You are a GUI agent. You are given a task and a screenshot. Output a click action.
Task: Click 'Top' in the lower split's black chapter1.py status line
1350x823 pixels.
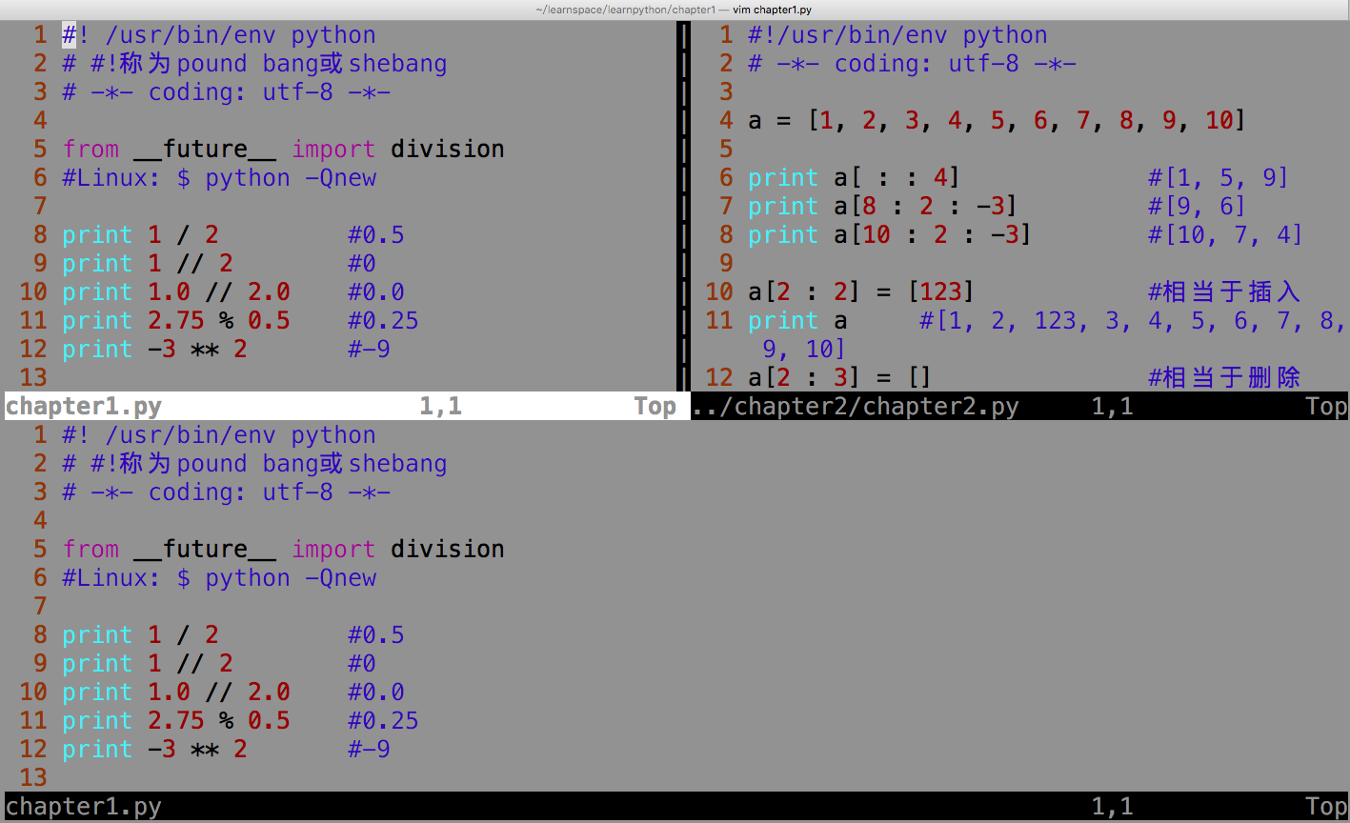pos(1326,807)
